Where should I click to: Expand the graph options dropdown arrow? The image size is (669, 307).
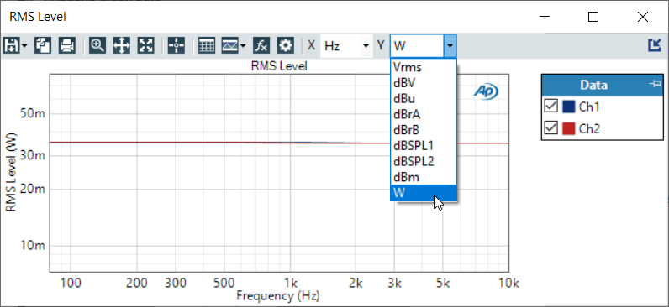243,45
